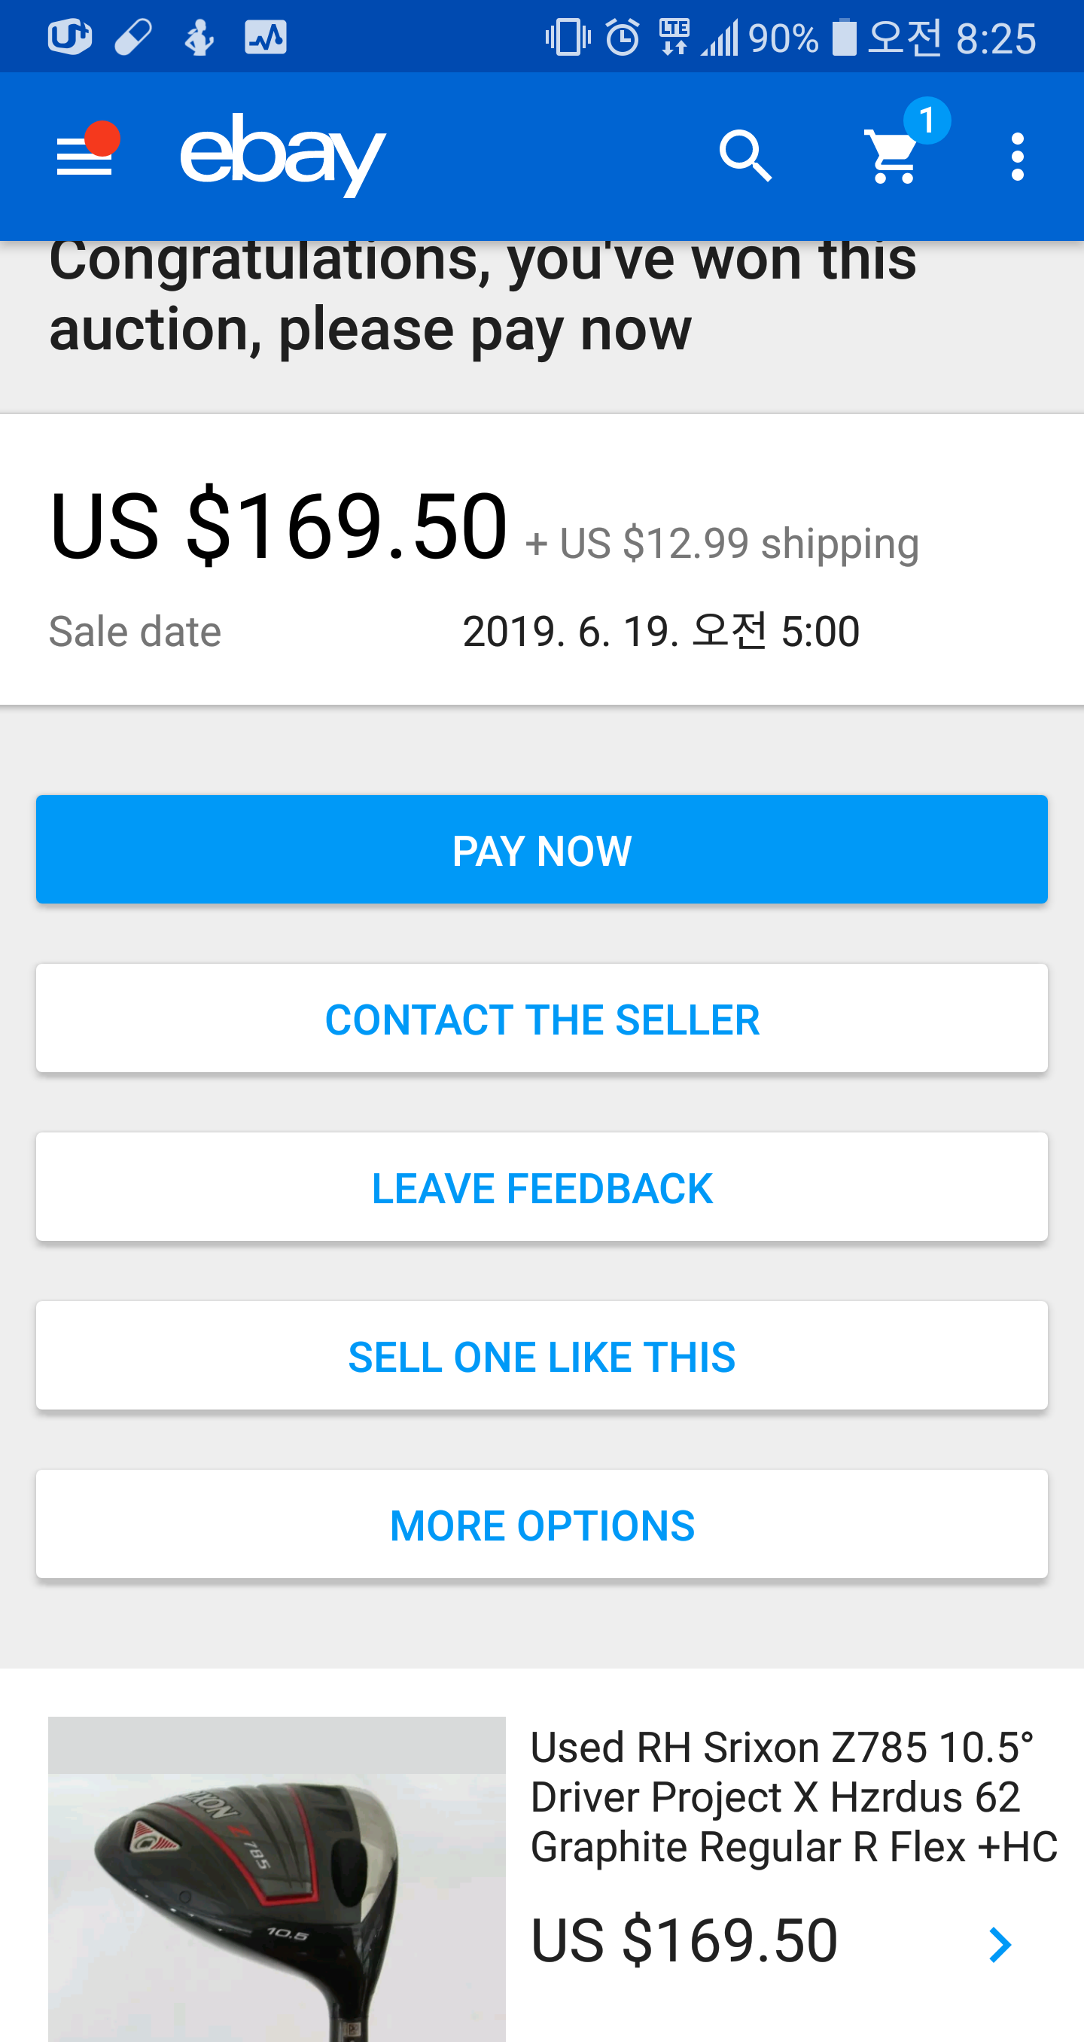Open Srixon Z785 driver thumbnail image
This screenshot has height=2042, width=1084.
(x=276, y=1879)
